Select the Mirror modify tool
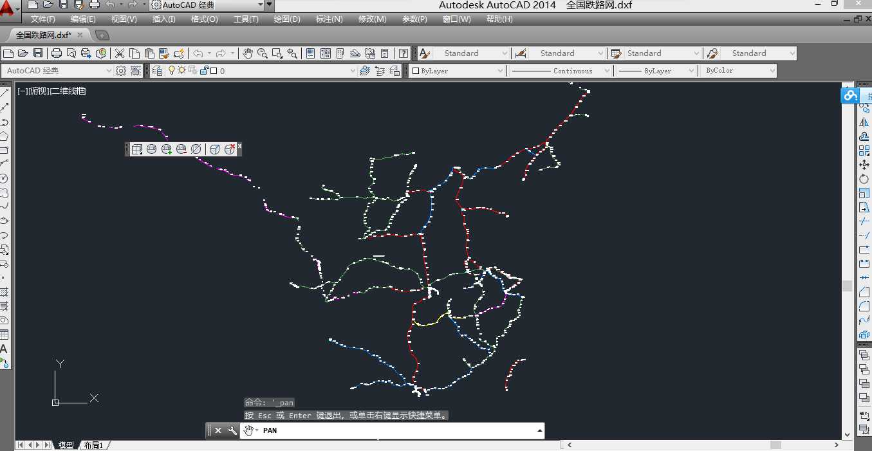The image size is (872, 451). 864,122
